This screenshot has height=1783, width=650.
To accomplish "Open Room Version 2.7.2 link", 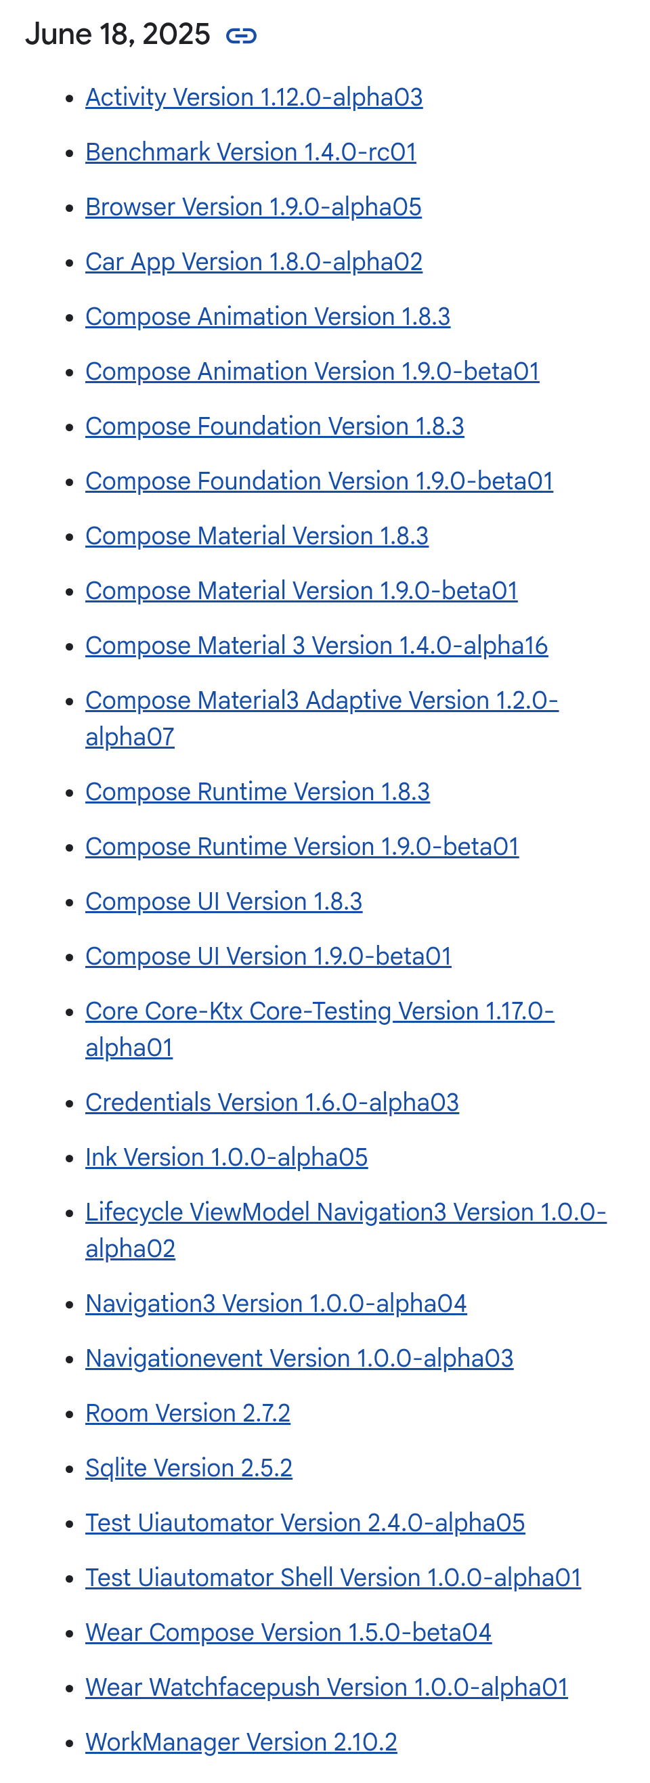I will pyautogui.click(x=188, y=1413).
